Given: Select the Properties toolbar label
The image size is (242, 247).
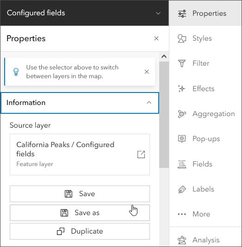Looking at the screenshot, I should [210, 13].
